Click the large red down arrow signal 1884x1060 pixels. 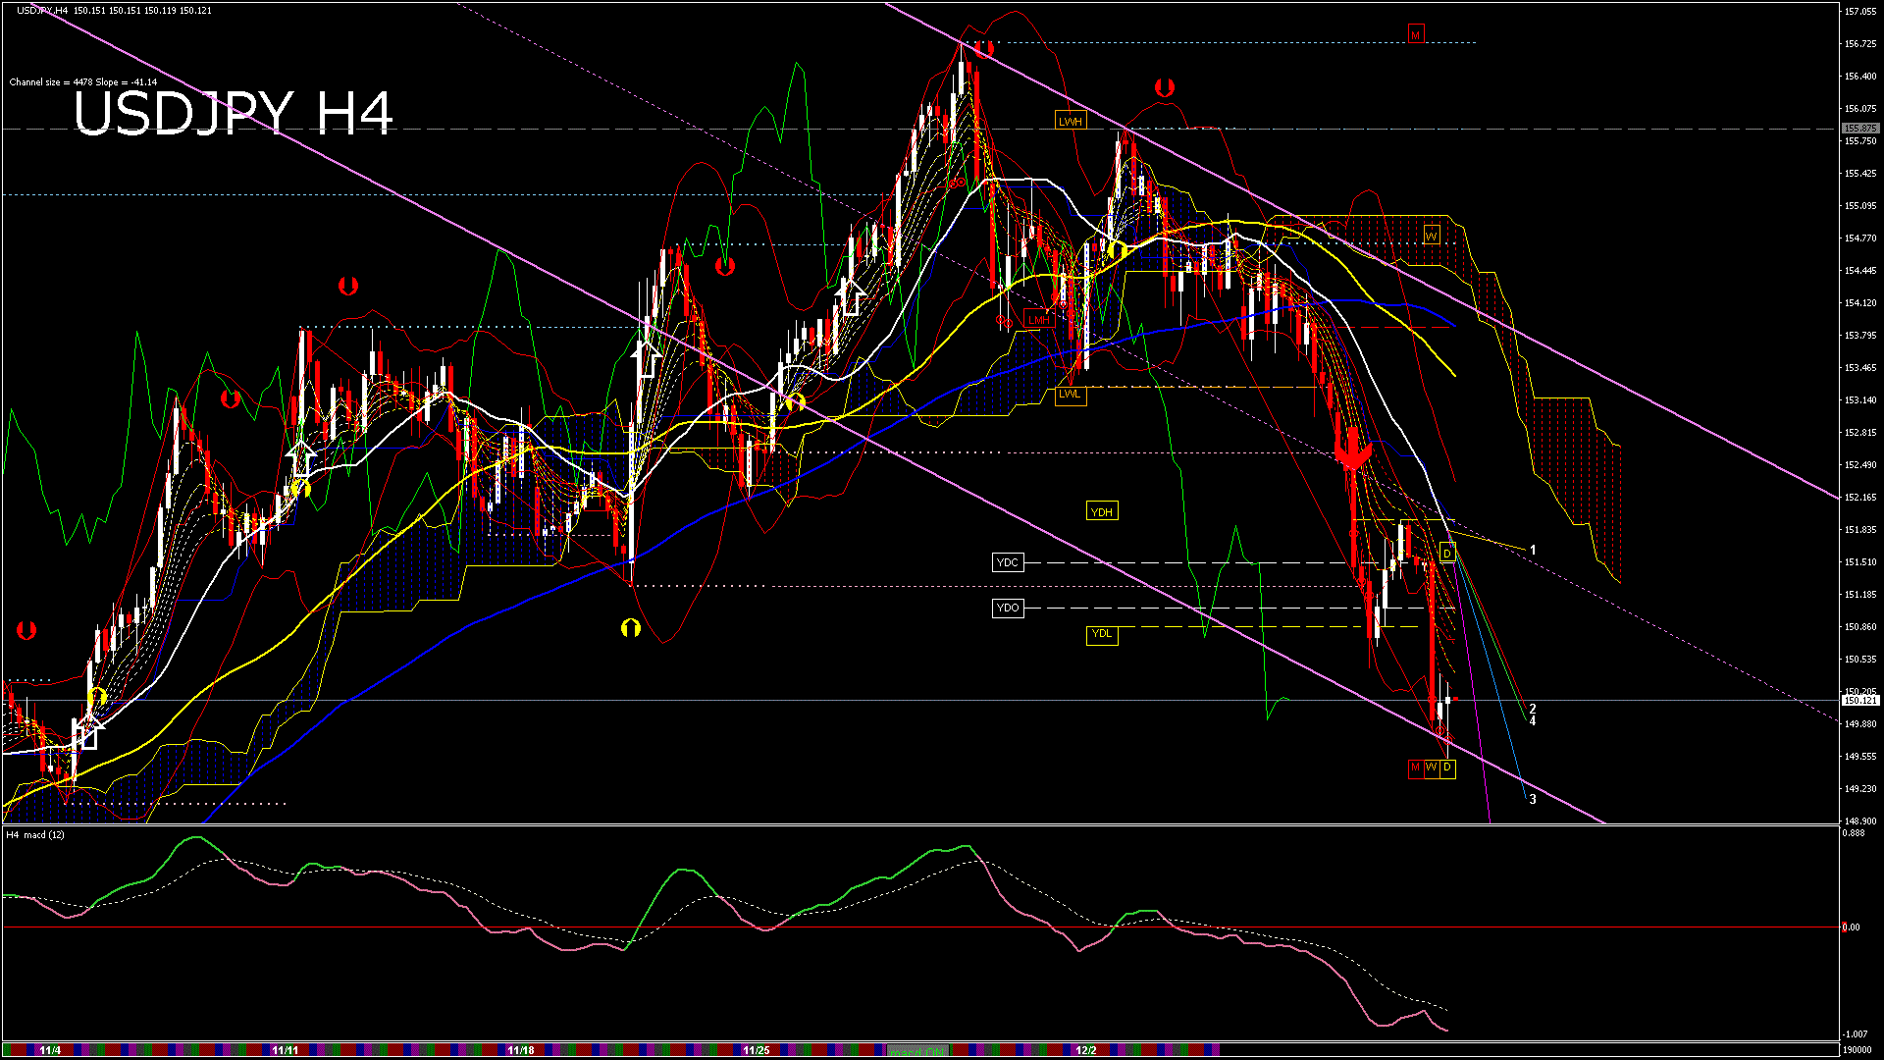tap(1352, 450)
